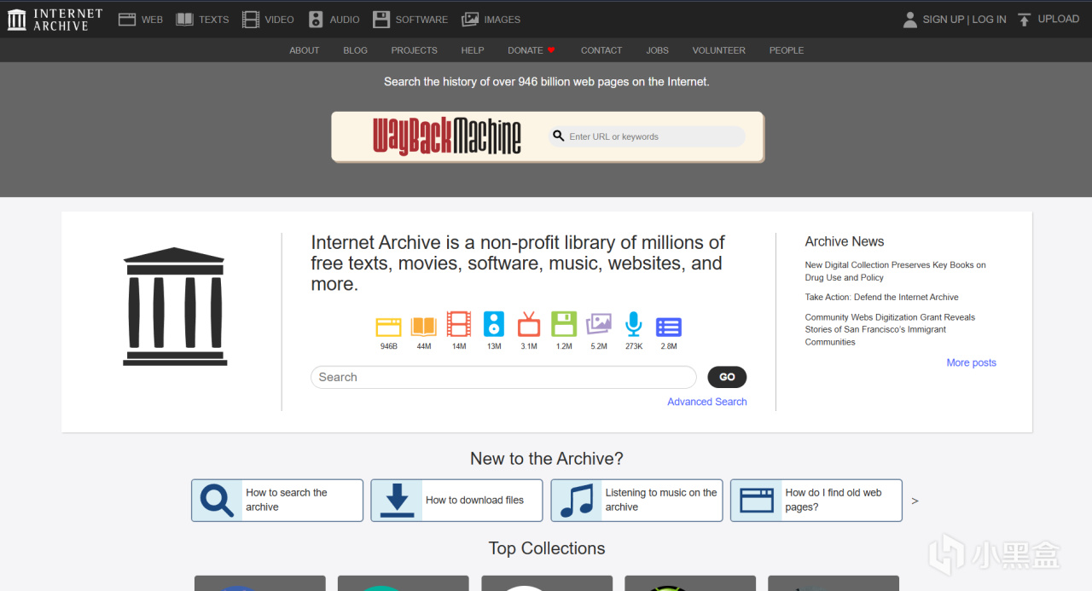Viewport: 1092px width, 591px height.
Task: Click browser window icon on help card
Action: point(757,501)
